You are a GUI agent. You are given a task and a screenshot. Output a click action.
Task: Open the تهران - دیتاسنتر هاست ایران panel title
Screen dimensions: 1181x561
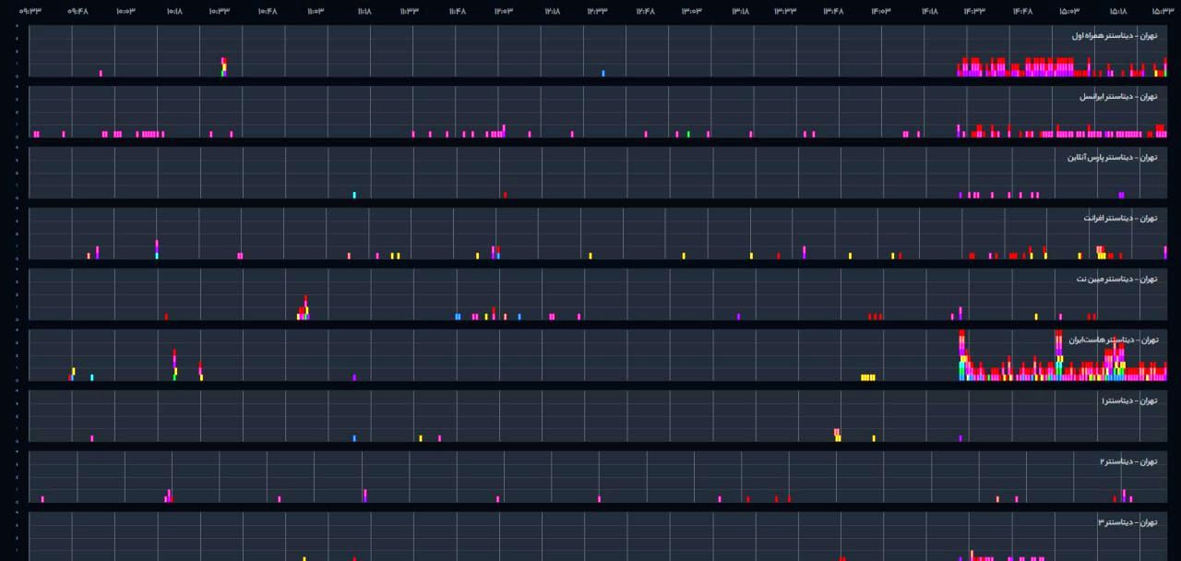click(x=1113, y=340)
